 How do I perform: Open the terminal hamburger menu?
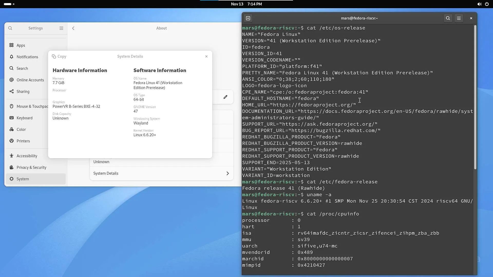[x=459, y=18]
